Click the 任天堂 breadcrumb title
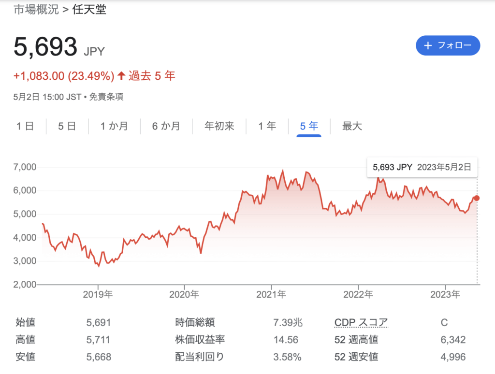 [x=89, y=10]
